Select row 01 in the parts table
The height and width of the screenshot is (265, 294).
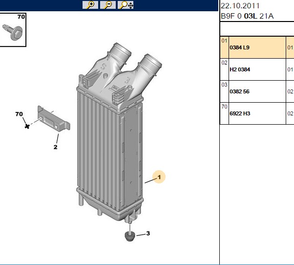pos(257,47)
